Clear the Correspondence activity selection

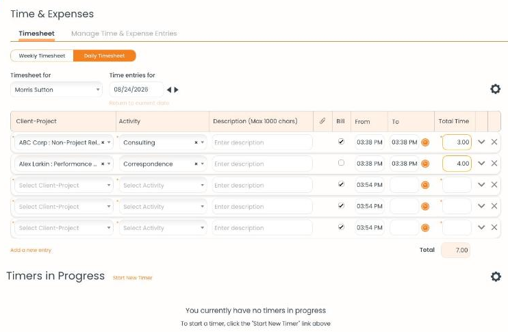click(x=196, y=164)
